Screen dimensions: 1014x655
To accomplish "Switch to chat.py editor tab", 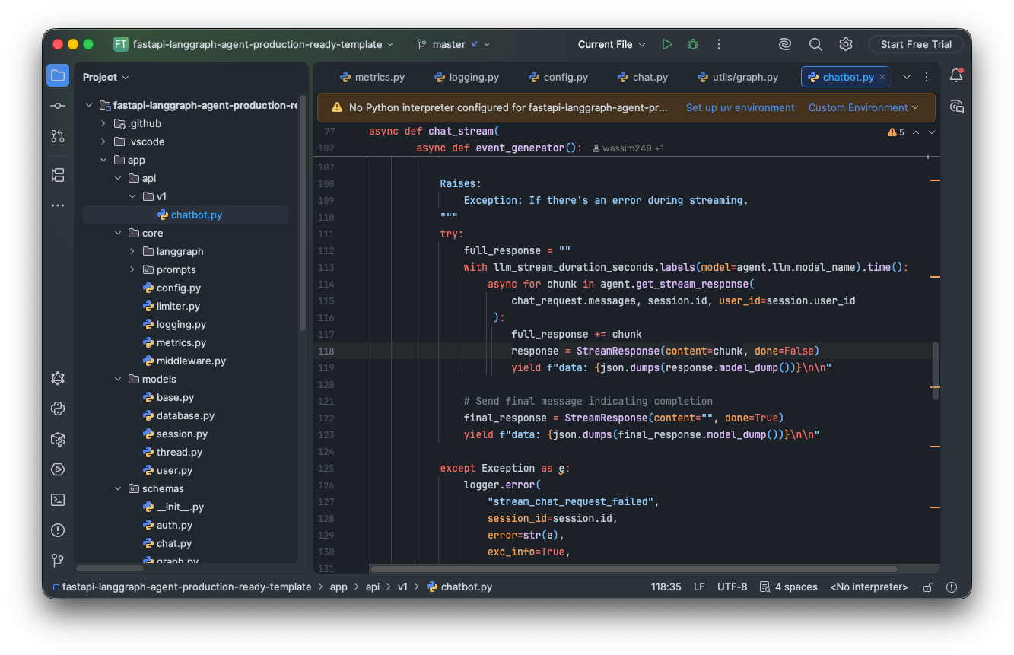I will (642, 77).
